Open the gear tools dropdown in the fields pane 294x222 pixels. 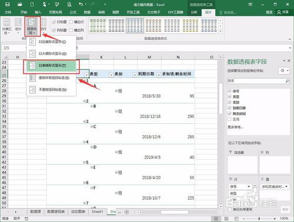pos(284,70)
